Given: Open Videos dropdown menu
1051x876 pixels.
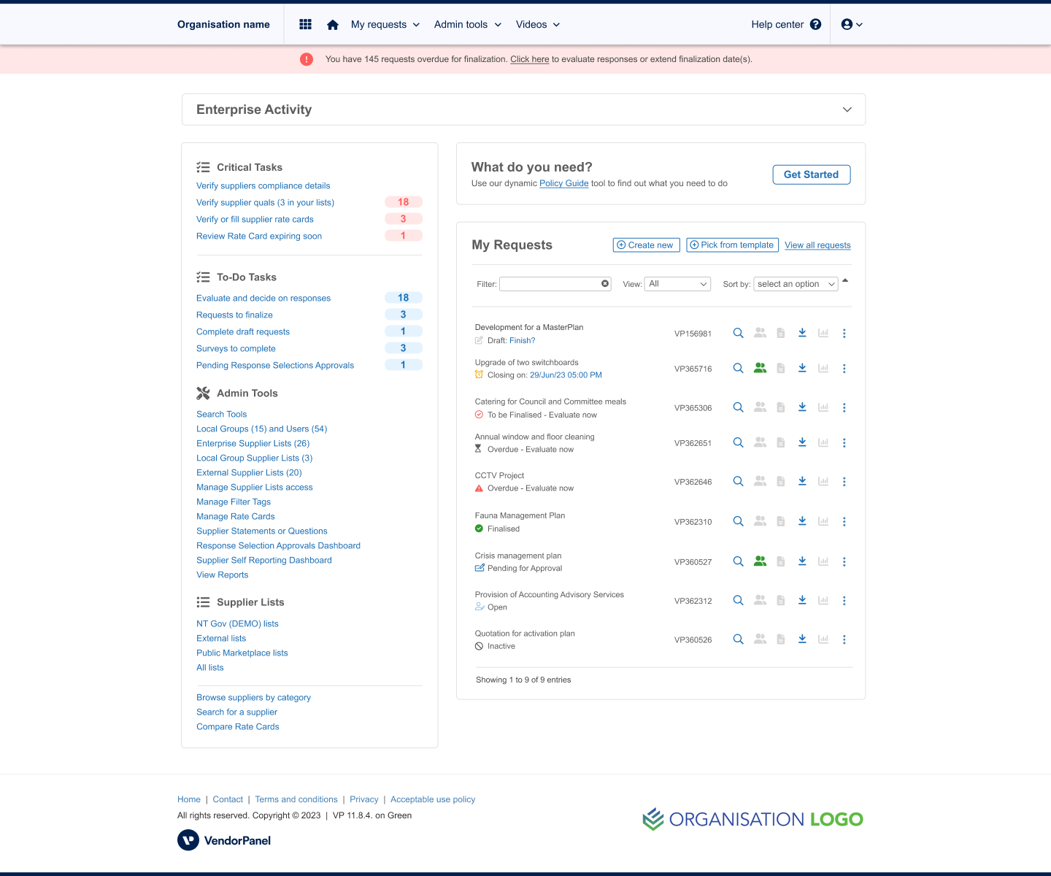Looking at the screenshot, I should (538, 24).
